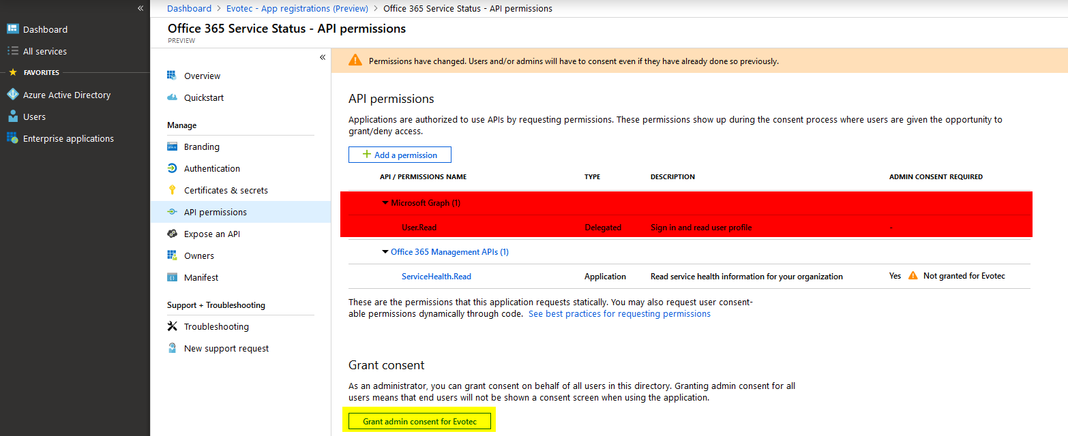Collapse the Office 365 Management APIs group
Screen dimensions: 1068x436
tap(385, 252)
